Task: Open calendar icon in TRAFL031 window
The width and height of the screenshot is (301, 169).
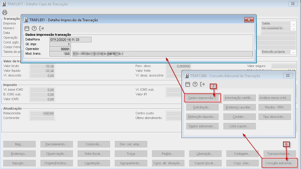Action: [x=27, y=28]
